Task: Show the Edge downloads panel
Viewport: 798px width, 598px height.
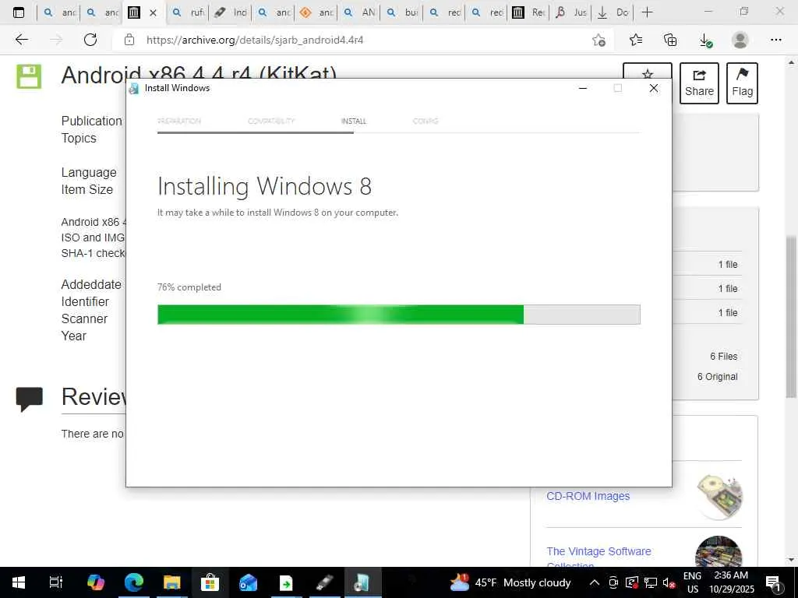Action: (705, 40)
